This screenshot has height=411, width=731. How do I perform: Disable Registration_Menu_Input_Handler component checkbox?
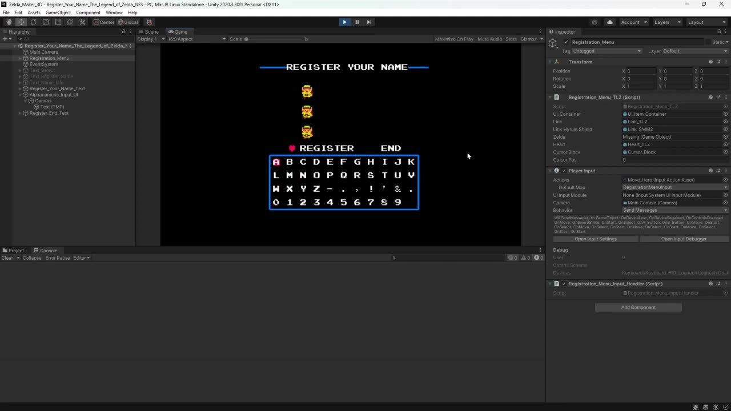[564, 284]
